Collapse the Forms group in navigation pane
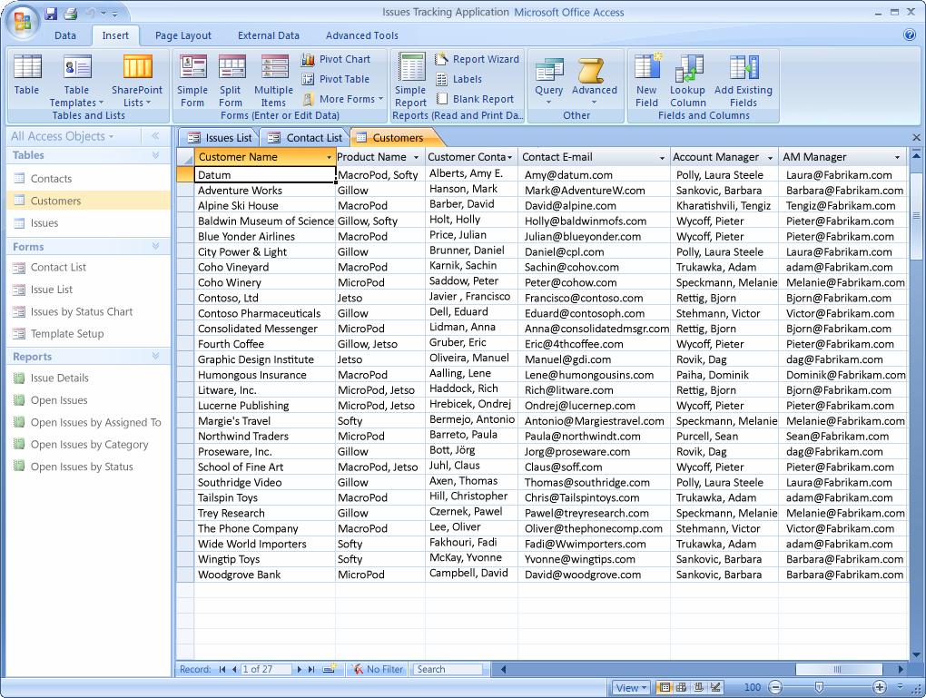This screenshot has height=698, width=926. point(155,246)
